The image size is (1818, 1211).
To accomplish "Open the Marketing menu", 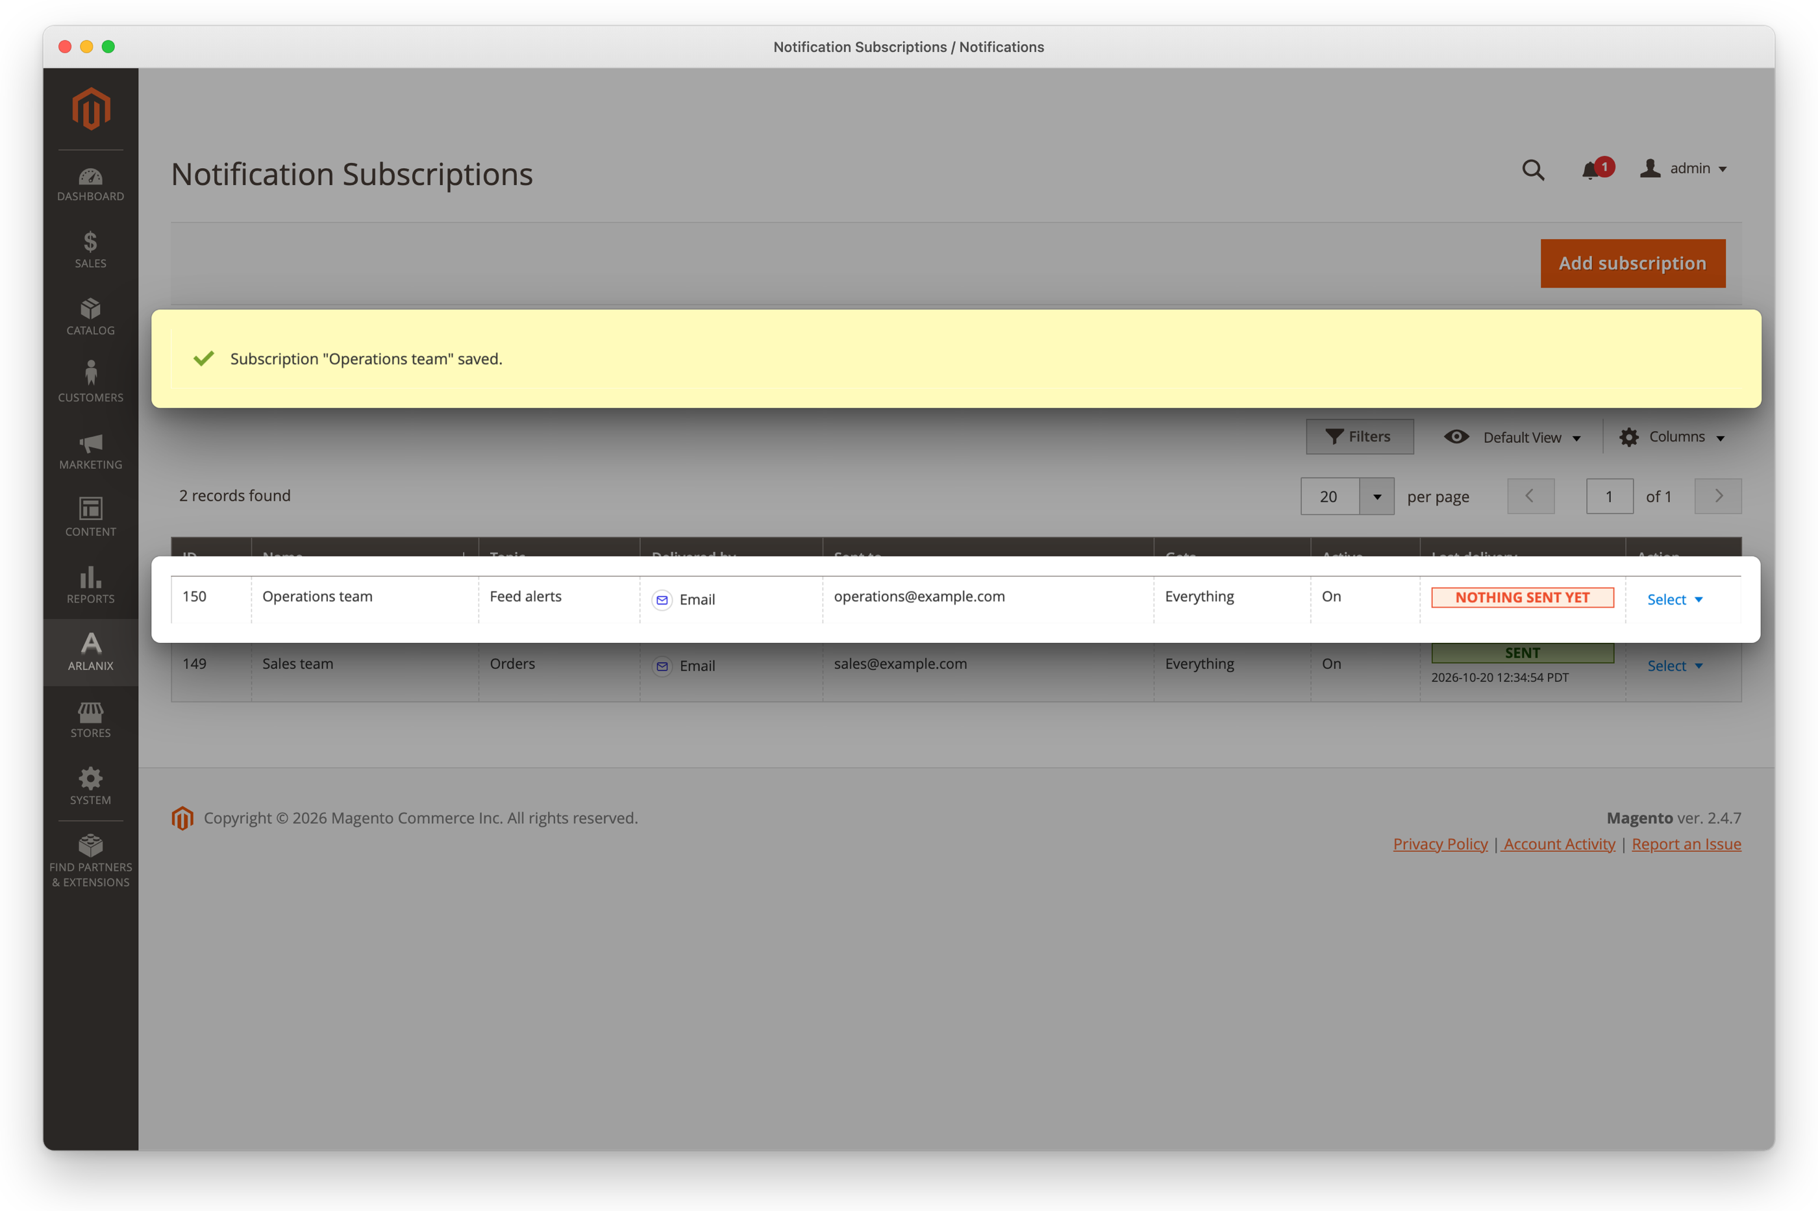I will coord(90,451).
